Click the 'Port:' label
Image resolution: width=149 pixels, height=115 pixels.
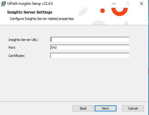coord(12,48)
